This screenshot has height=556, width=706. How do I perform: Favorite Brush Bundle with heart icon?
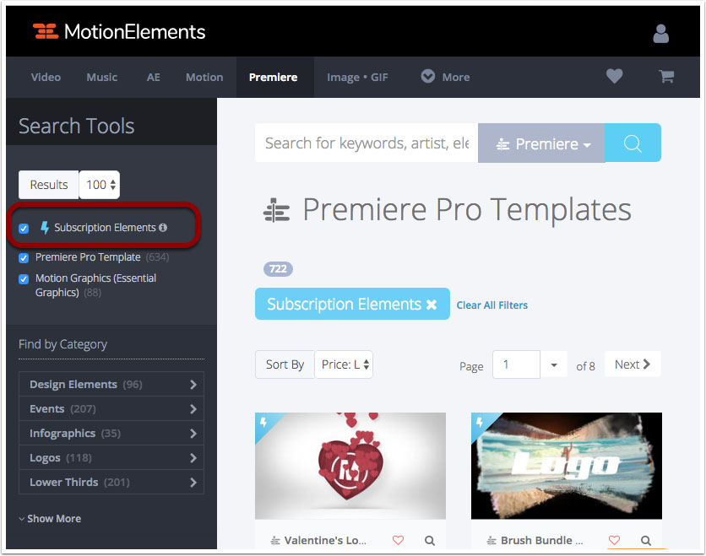point(614,540)
